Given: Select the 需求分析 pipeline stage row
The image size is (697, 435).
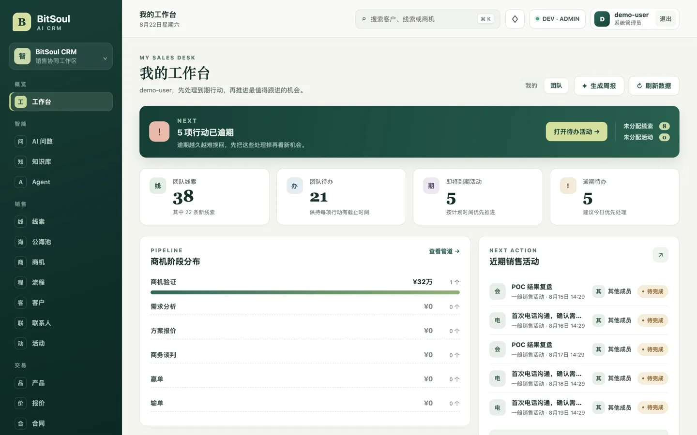Looking at the screenshot, I should [305, 306].
